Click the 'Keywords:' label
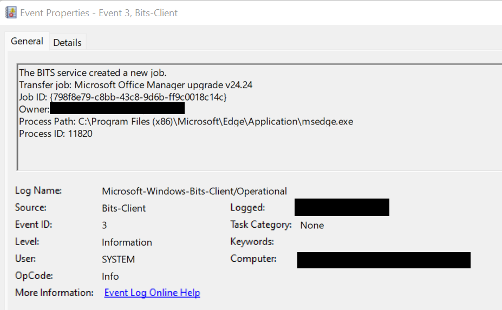 click(252, 241)
